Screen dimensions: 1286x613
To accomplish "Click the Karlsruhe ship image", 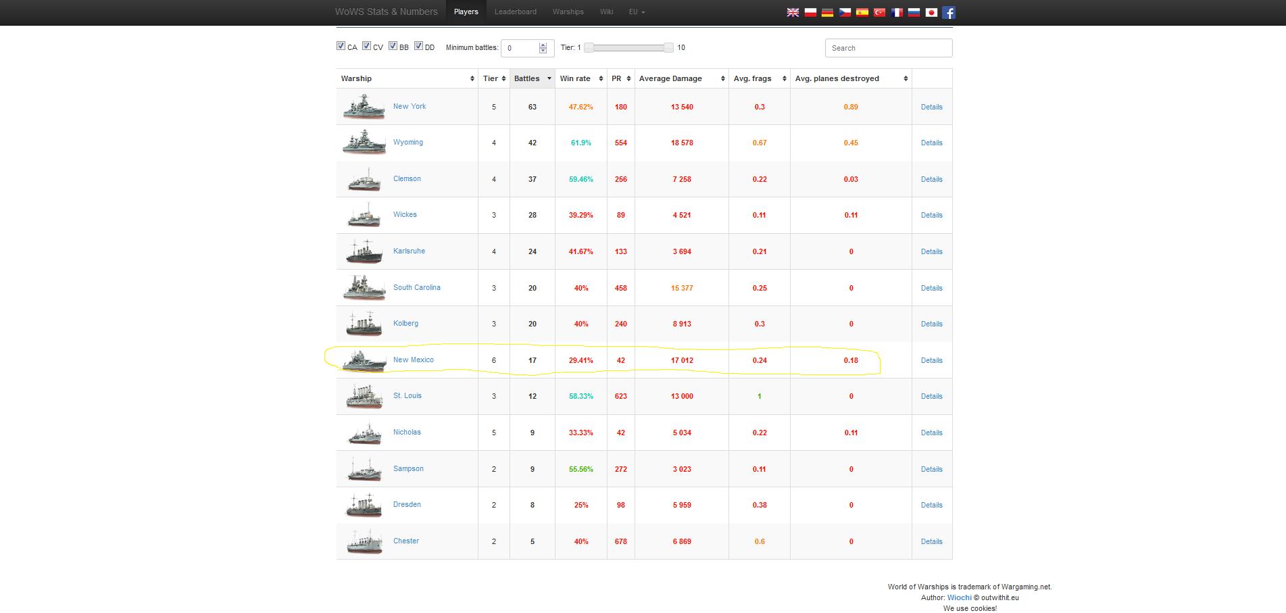I will (x=364, y=251).
